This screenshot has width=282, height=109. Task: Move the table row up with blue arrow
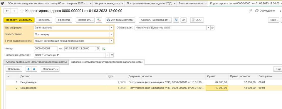tap(28, 69)
